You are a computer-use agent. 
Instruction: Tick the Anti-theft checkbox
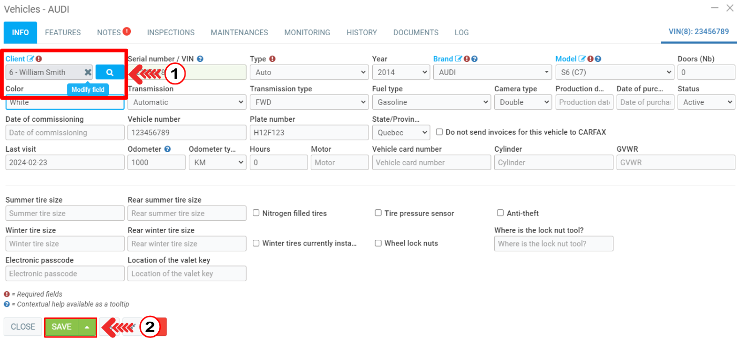[500, 213]
